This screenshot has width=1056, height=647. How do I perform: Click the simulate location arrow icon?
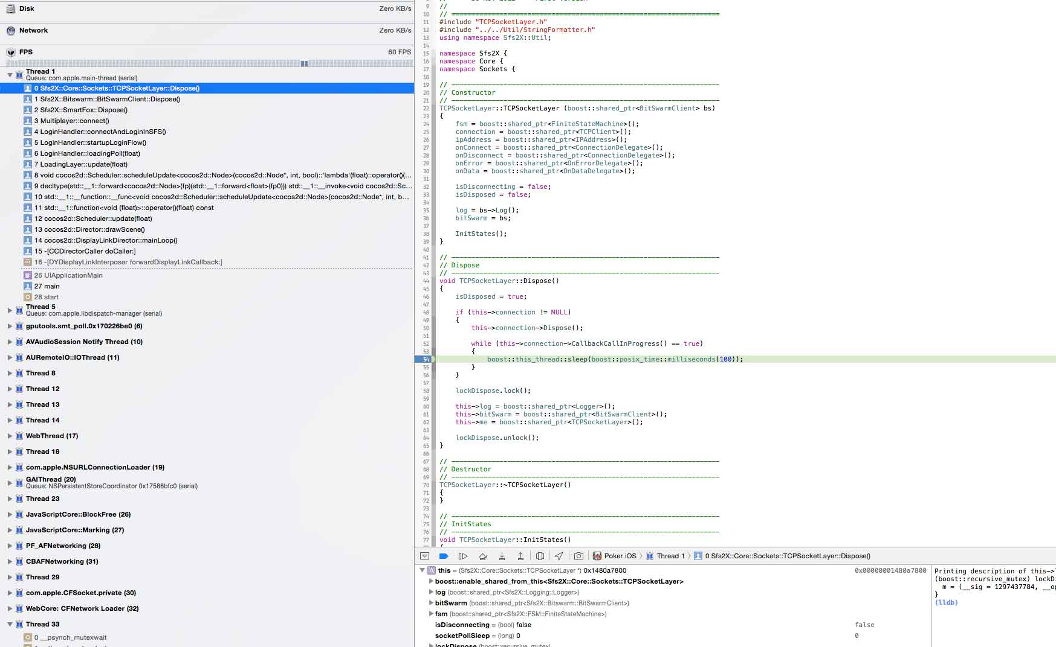coord(559,556)
